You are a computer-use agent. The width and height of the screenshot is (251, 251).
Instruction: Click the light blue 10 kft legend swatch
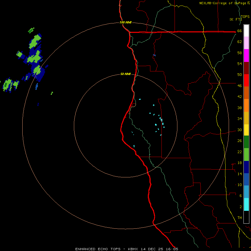pyautogui.click(x=246, y=192)
